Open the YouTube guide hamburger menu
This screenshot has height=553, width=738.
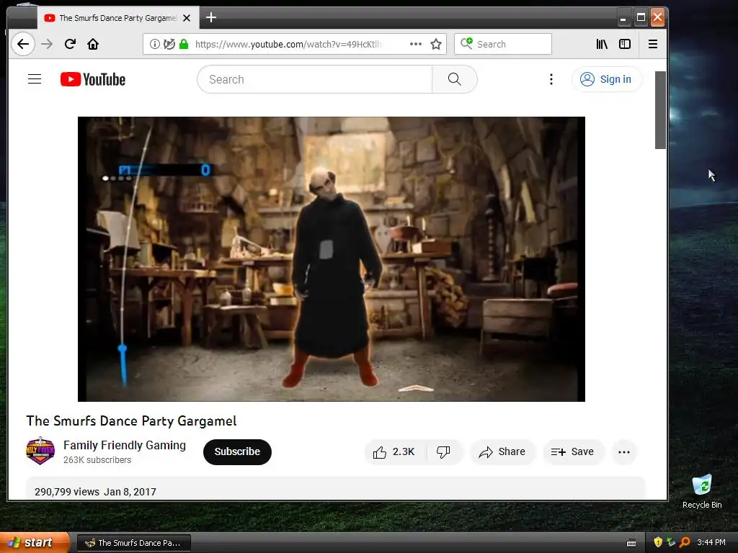pos(35,79)
